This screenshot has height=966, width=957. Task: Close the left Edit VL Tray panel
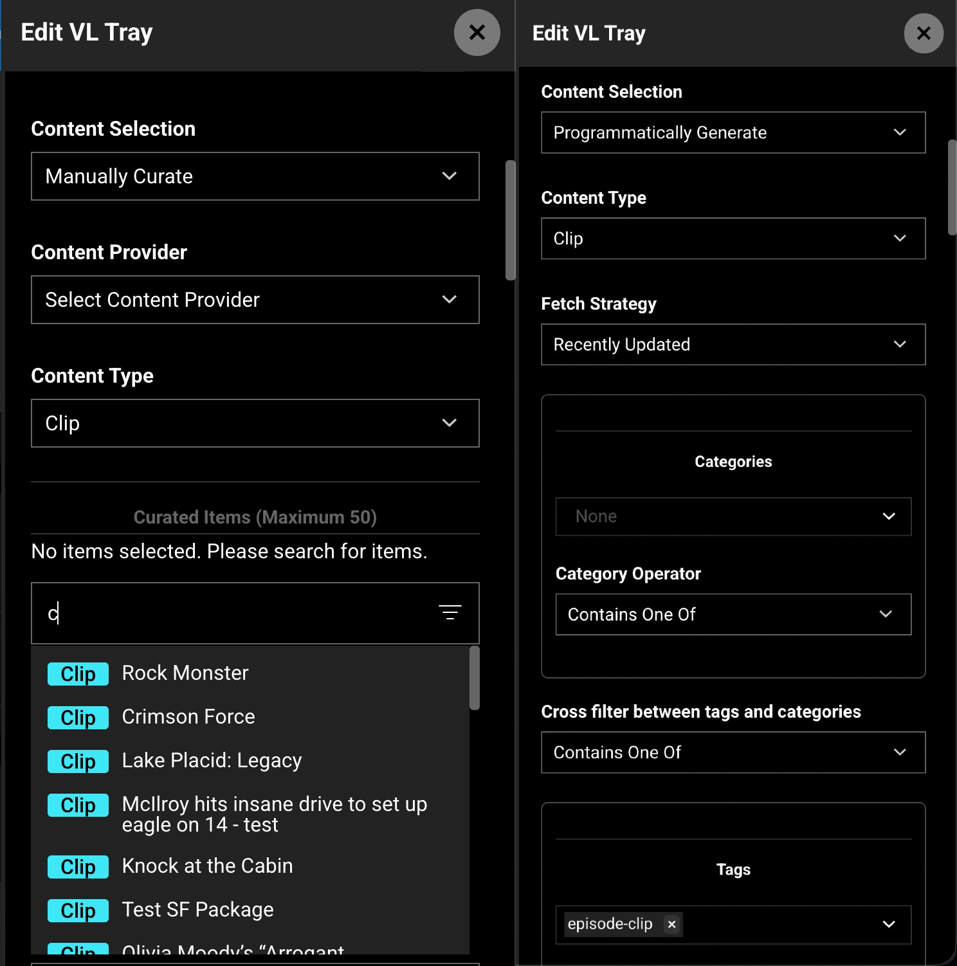click(x=477, y=32)
